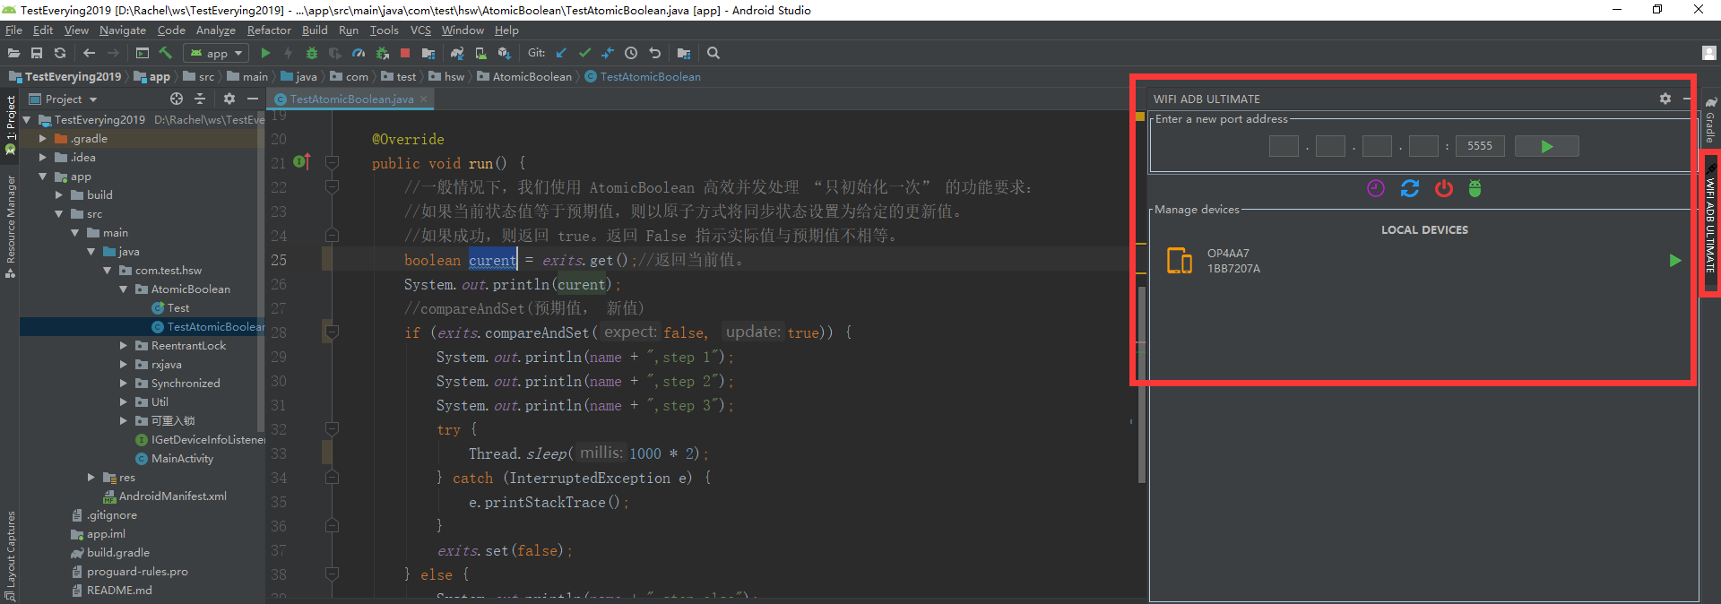Open the Refactor menu
Image resolution: width=1721 pixels, height=604 pixels.
tap(269, 30)
